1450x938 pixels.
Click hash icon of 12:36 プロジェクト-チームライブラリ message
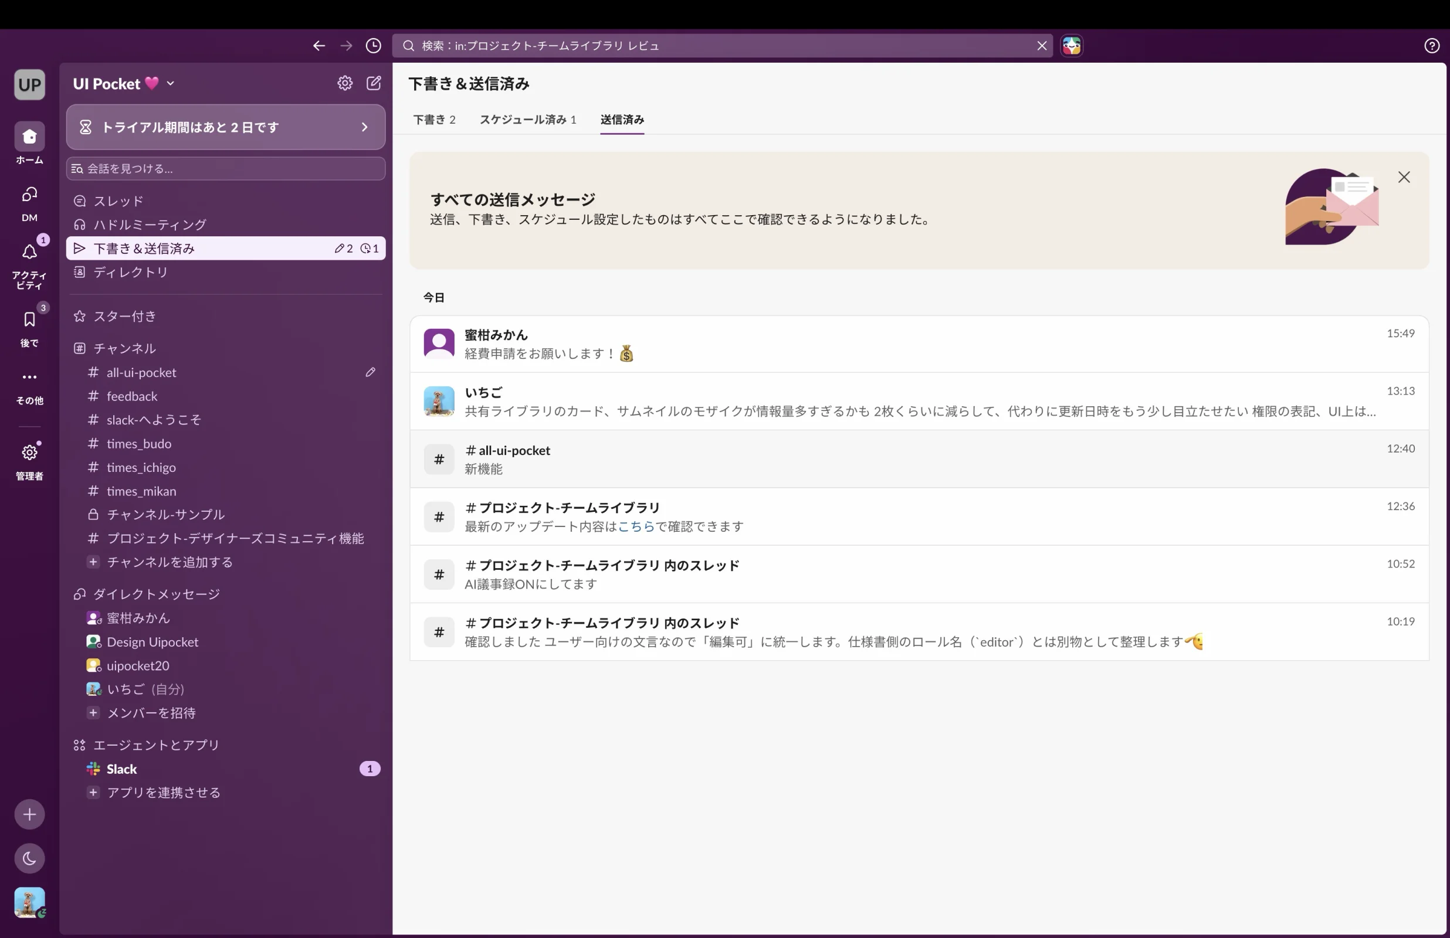439,516
